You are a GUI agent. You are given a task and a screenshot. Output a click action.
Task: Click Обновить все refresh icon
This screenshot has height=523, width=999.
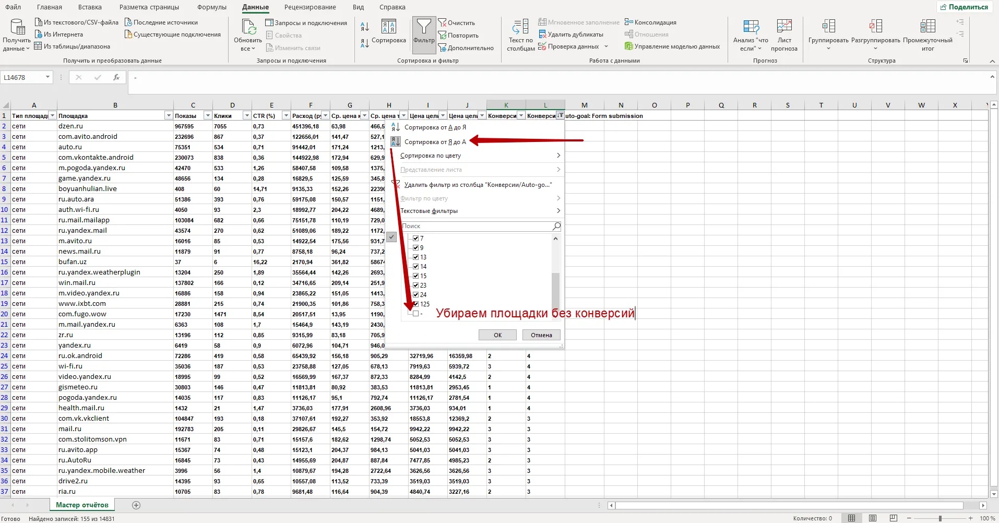(248, 27)
